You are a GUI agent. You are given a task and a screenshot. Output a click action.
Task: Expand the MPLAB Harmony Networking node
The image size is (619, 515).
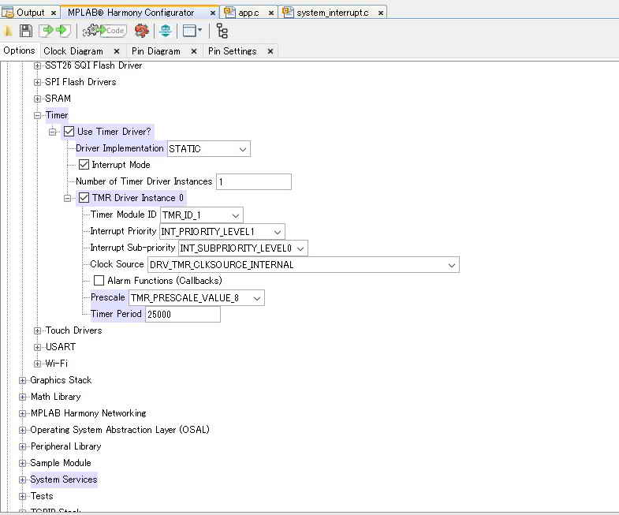pos(23,414)
